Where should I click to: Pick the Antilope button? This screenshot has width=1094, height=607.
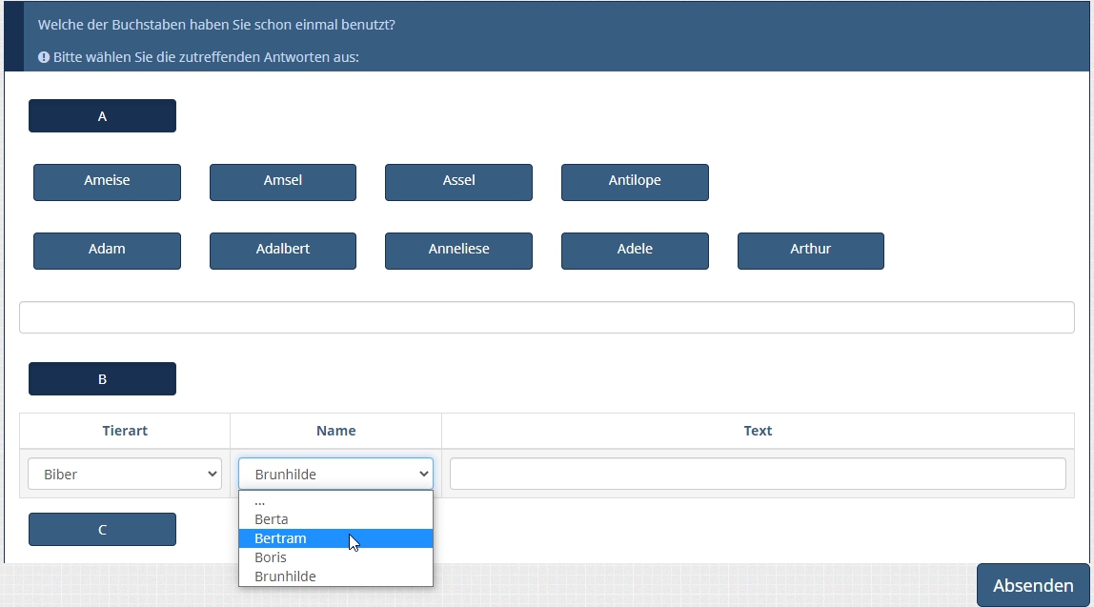635,182
